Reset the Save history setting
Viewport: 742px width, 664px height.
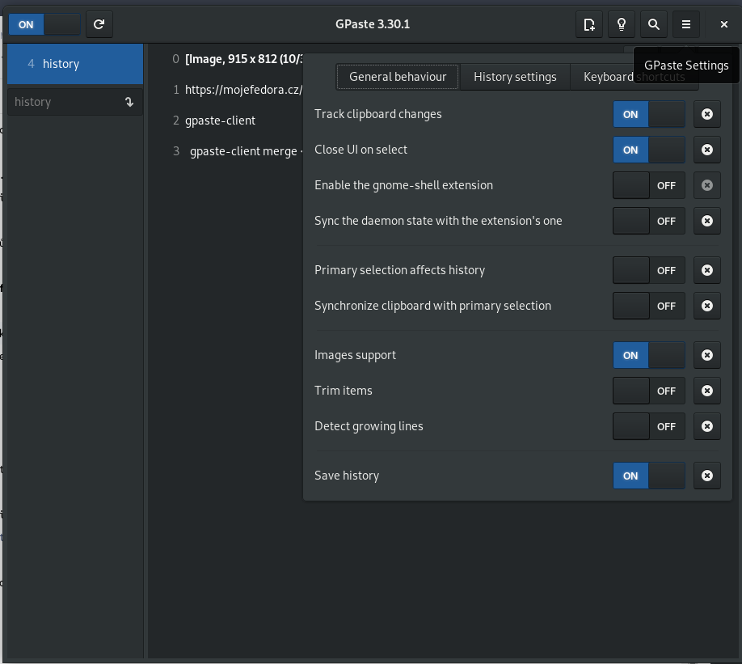(707, 476)
